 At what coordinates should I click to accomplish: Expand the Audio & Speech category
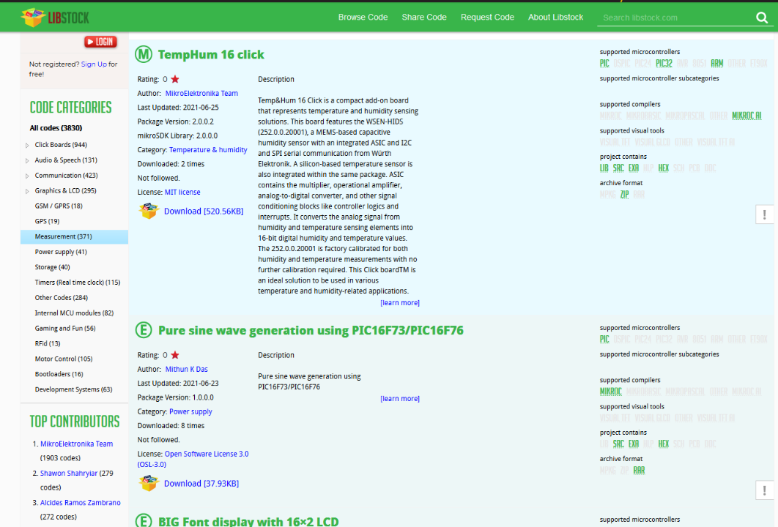[x=28, y=160]
